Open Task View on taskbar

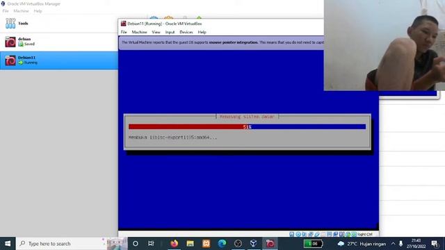[x=151, y=244]
